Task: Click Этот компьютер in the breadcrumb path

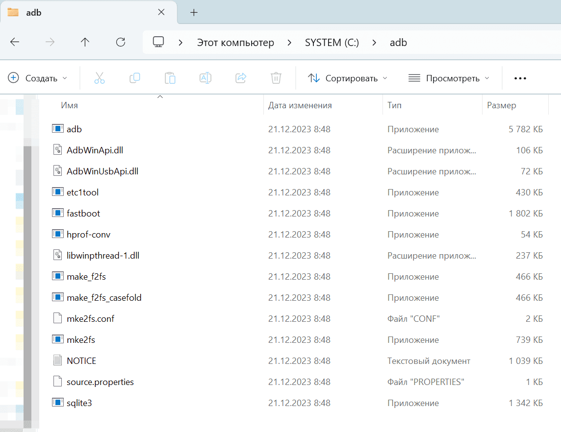Action: click(236, 42)
